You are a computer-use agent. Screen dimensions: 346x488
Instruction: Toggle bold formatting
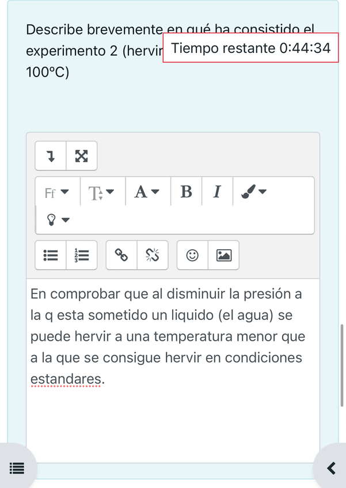click(186, 192)
